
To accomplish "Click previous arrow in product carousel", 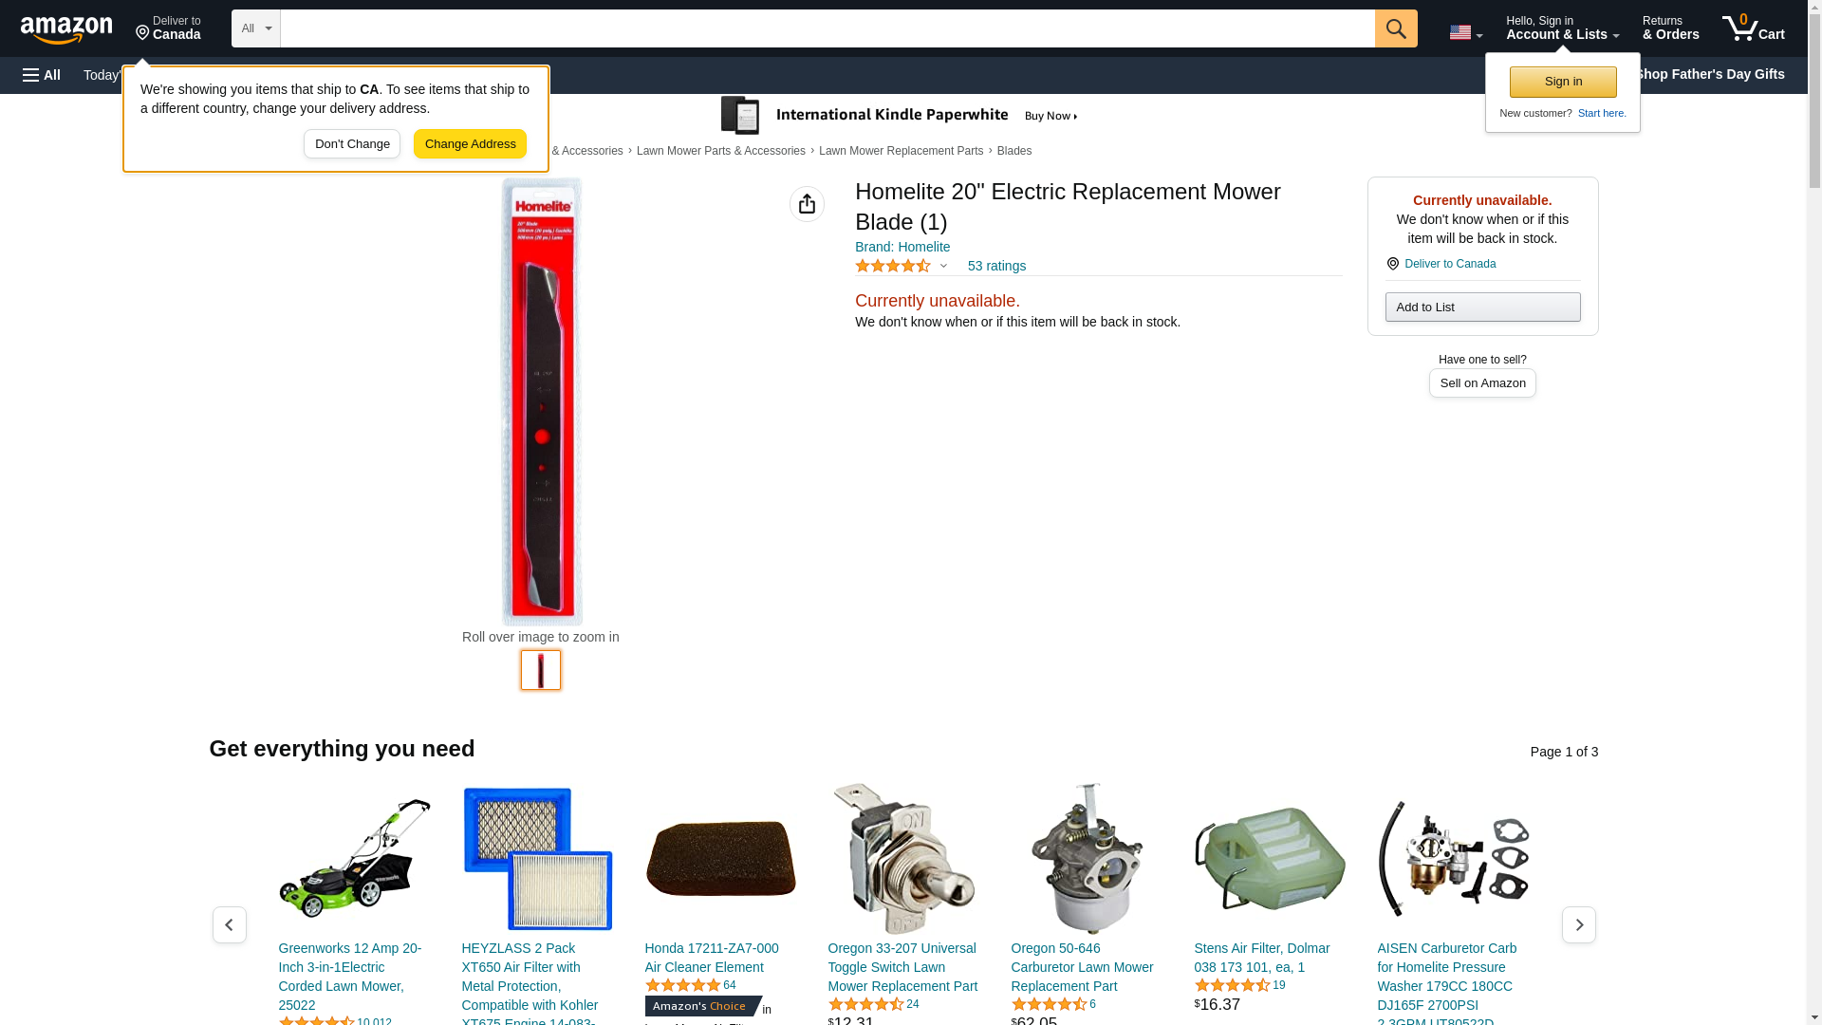I will click(x=230, y=924).
